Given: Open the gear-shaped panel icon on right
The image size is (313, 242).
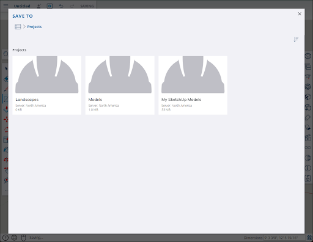Looking at the screenshot, I should click(308, 87).
